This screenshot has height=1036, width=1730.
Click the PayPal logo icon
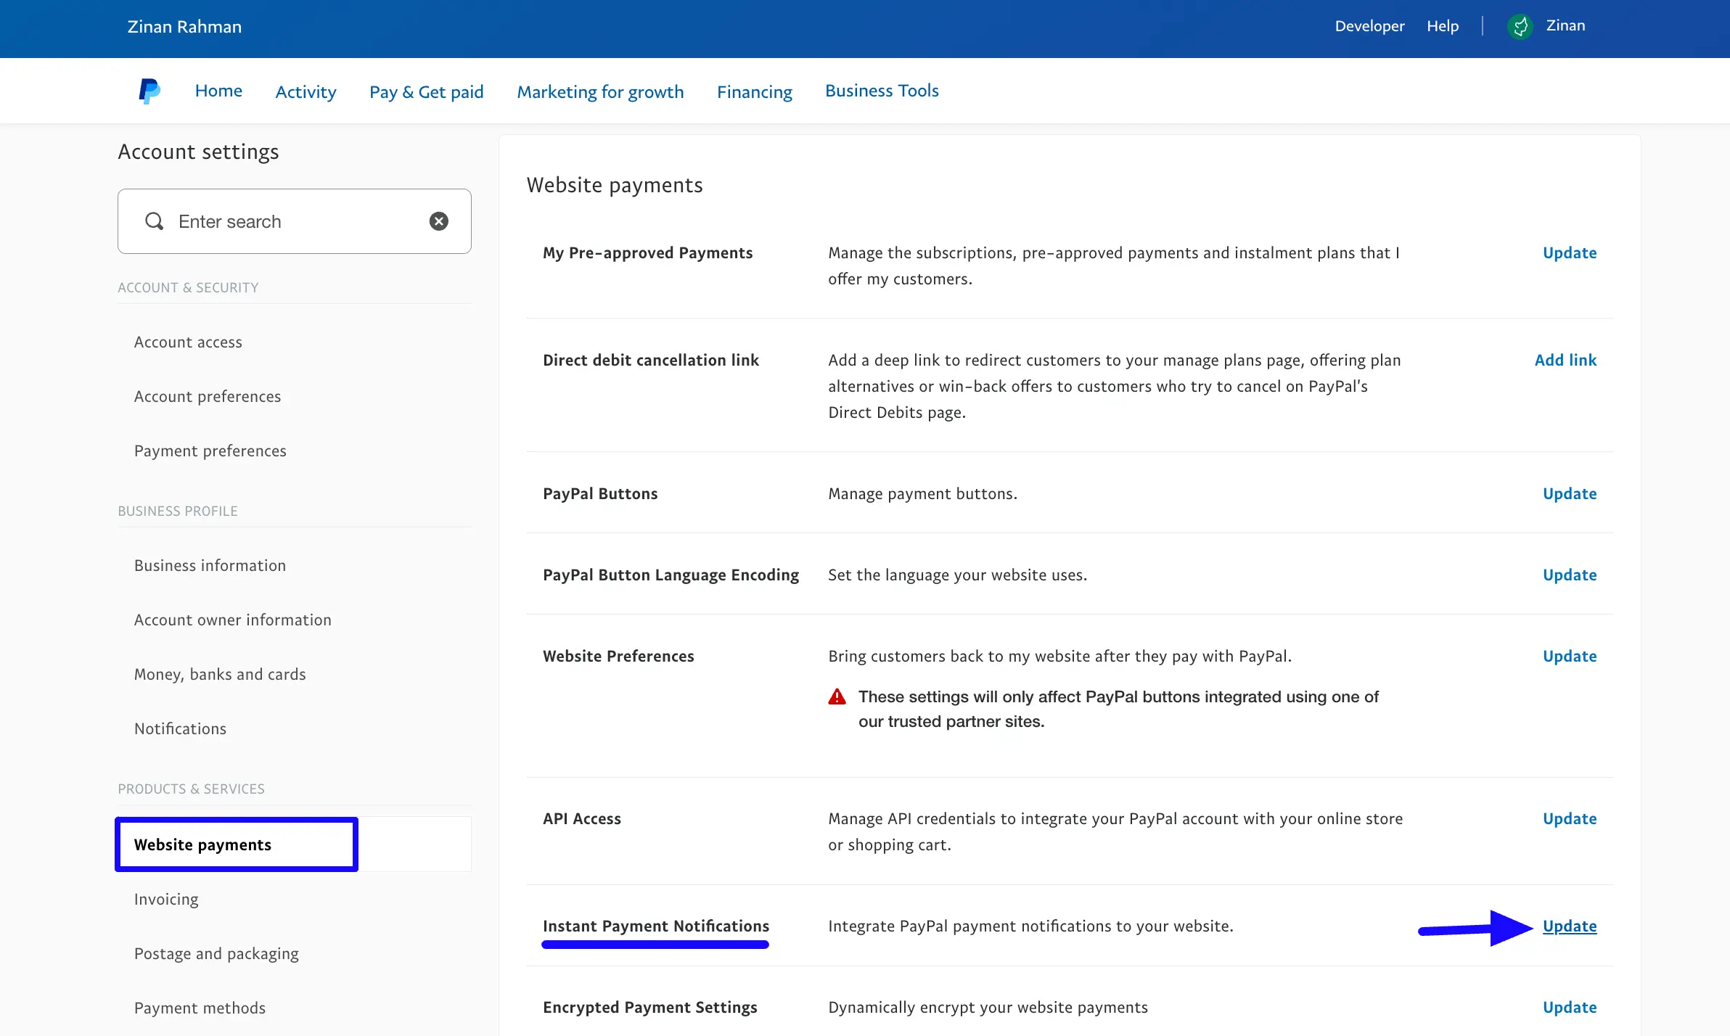pyautogui.click(x=149, y=91)
